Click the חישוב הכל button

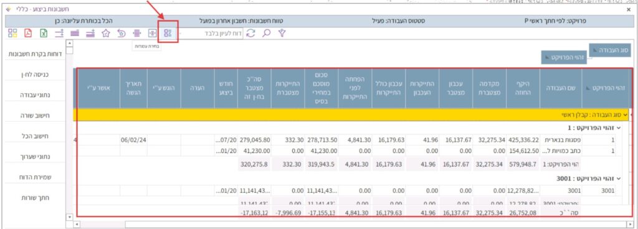click(35, 136)
